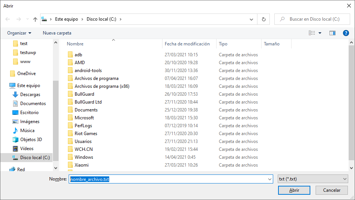Sort by the Nombre column
Image resolution: width=355 pixels, height=200 pixels.
click(x=75, y=44)
